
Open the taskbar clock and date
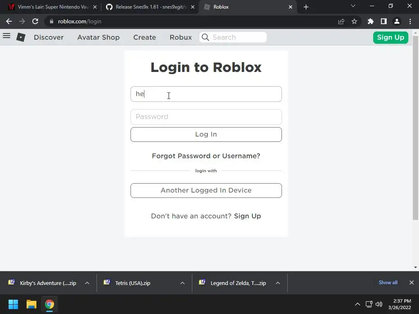click(x=400, y=304)
